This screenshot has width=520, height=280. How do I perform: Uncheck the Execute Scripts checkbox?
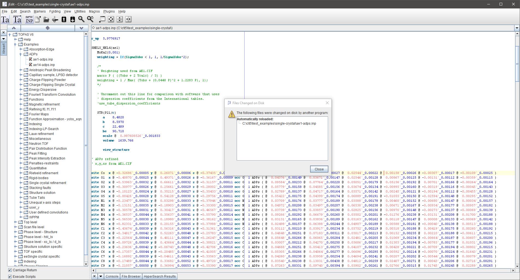(10, 277)
